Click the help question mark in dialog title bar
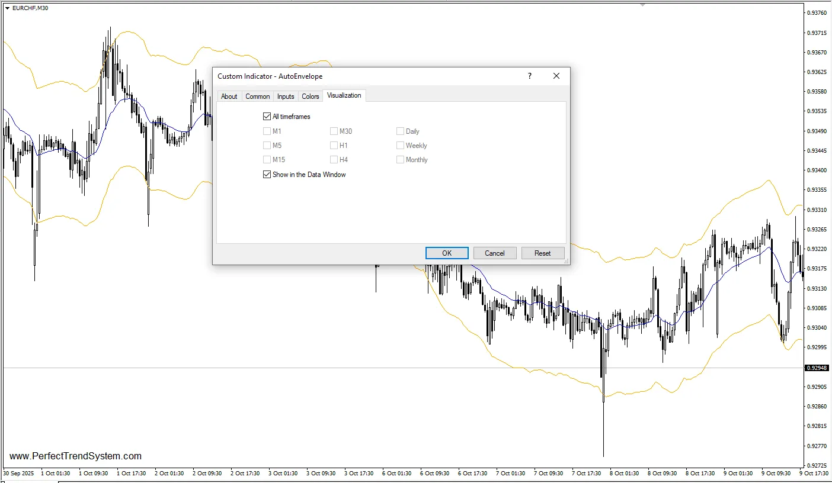Screen dimensions: 832x483 tap(530, 76)
